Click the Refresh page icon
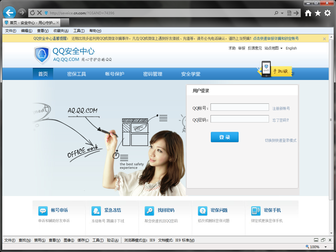The width and height of the screenshot is (336, 252). (32, 13)
